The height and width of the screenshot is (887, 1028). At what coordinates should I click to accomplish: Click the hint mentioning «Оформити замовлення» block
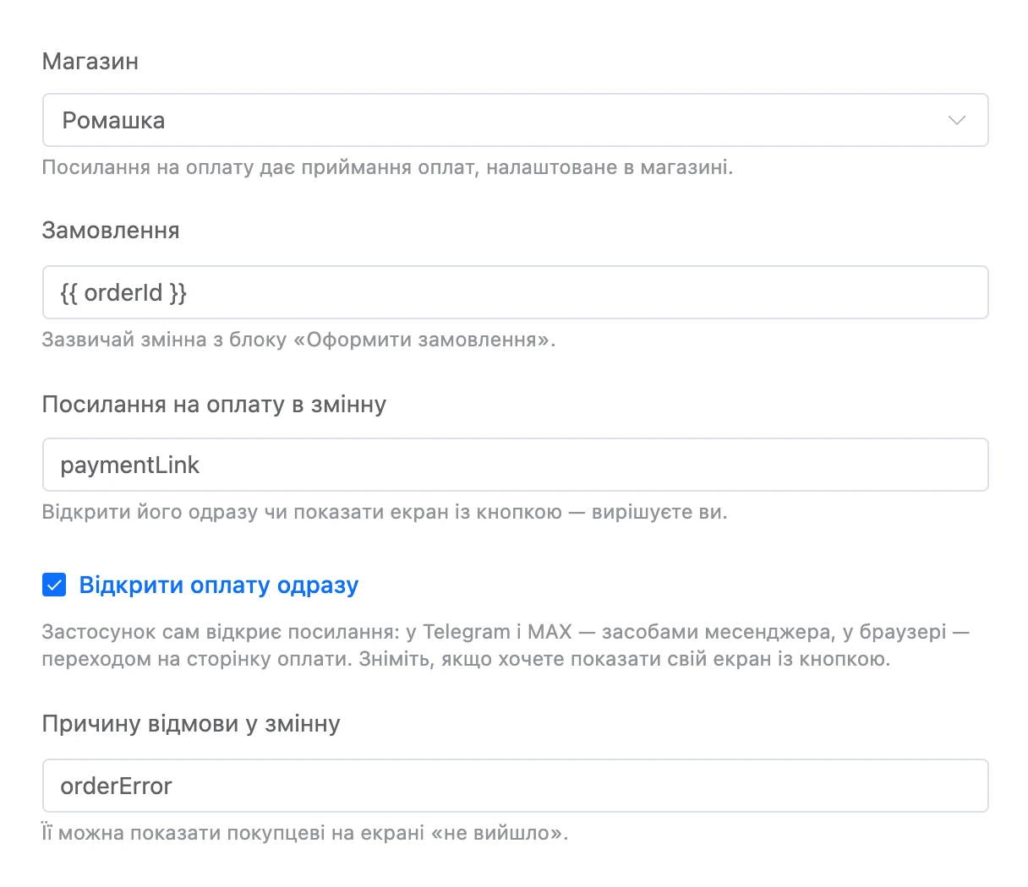[x=298, y=340]
